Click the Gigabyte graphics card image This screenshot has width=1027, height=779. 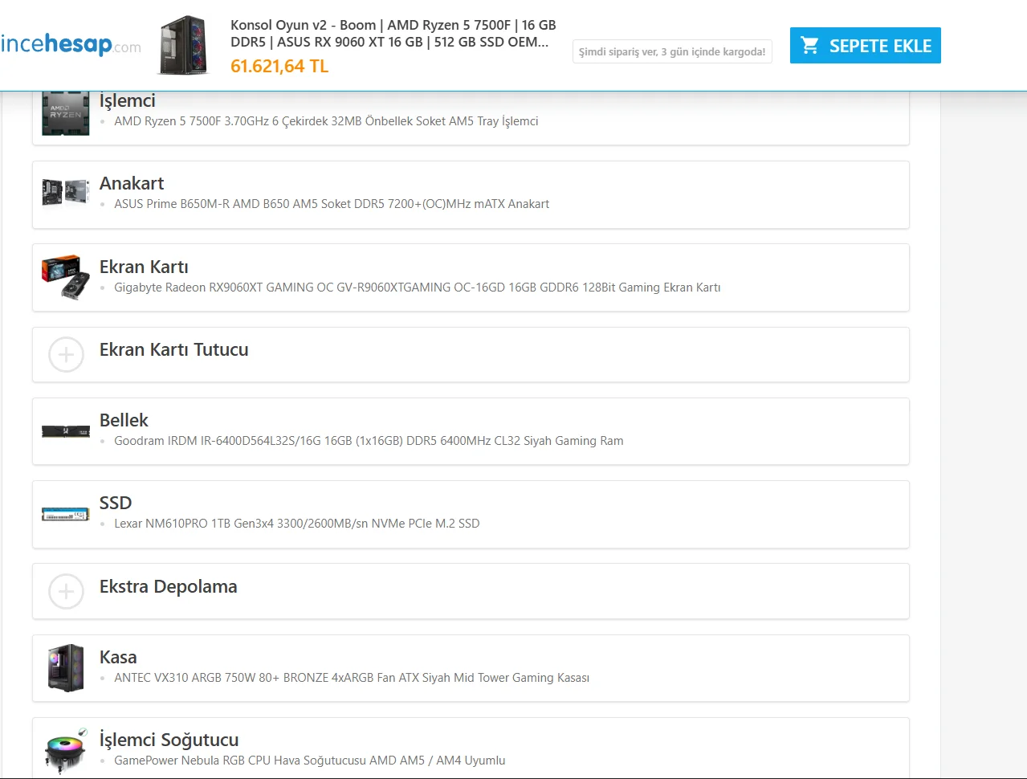[66, 277]
